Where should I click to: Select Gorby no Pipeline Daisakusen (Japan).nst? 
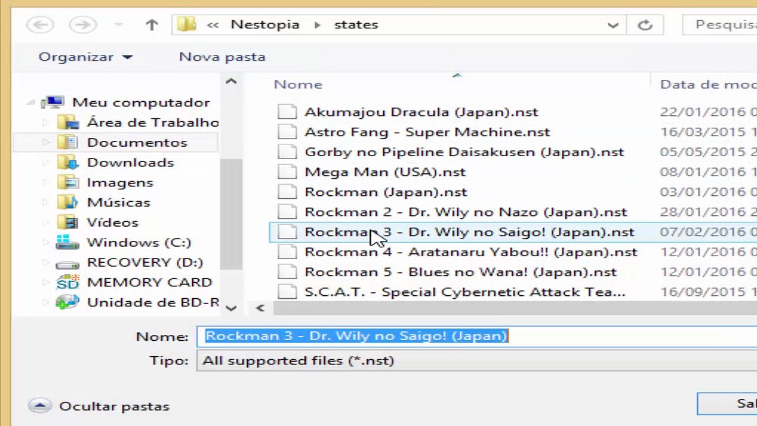click(x=464, y=152)
